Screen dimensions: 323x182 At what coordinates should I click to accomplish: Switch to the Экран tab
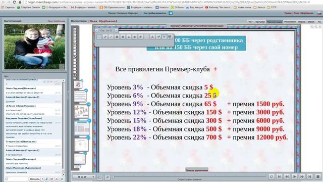point(311,21)
